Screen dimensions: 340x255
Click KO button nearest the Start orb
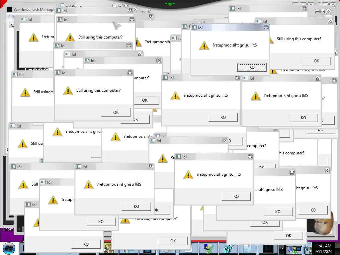coord(86,244)
